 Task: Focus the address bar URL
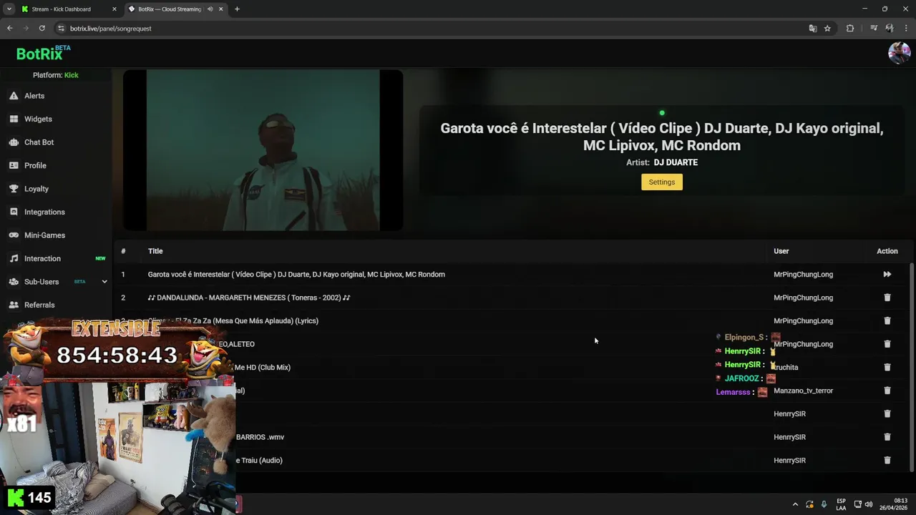(x=111, y=29)
